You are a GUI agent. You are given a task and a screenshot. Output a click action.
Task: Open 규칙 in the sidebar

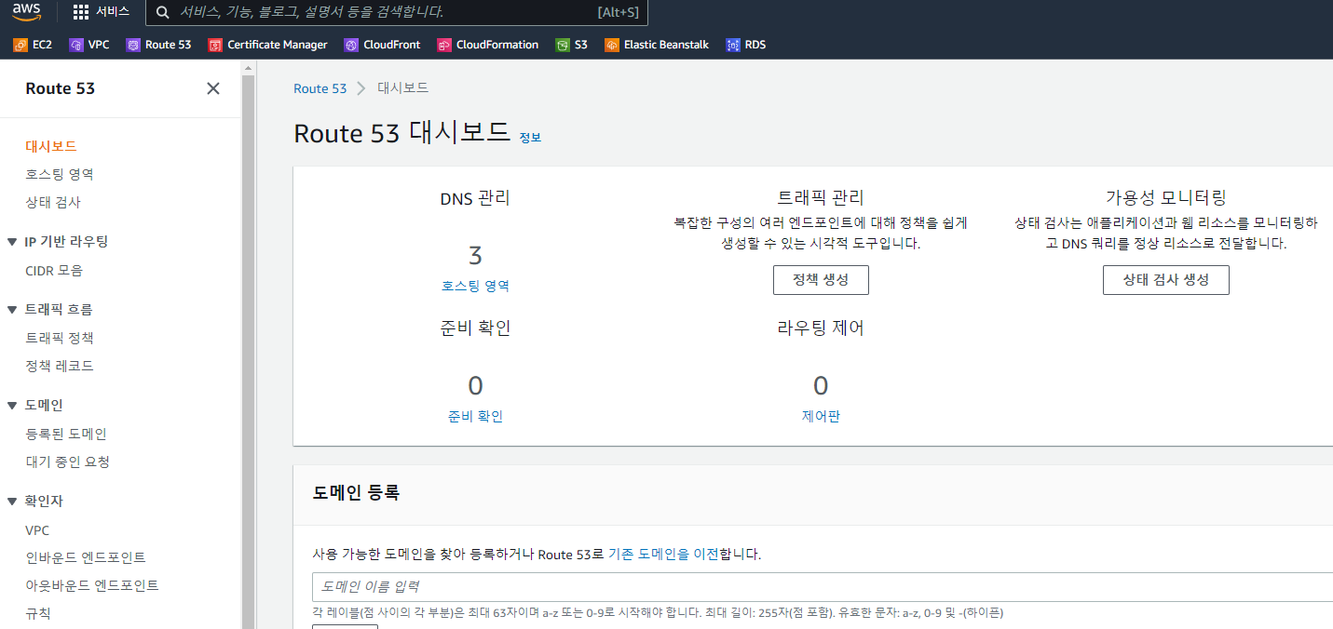click(38, 613)
